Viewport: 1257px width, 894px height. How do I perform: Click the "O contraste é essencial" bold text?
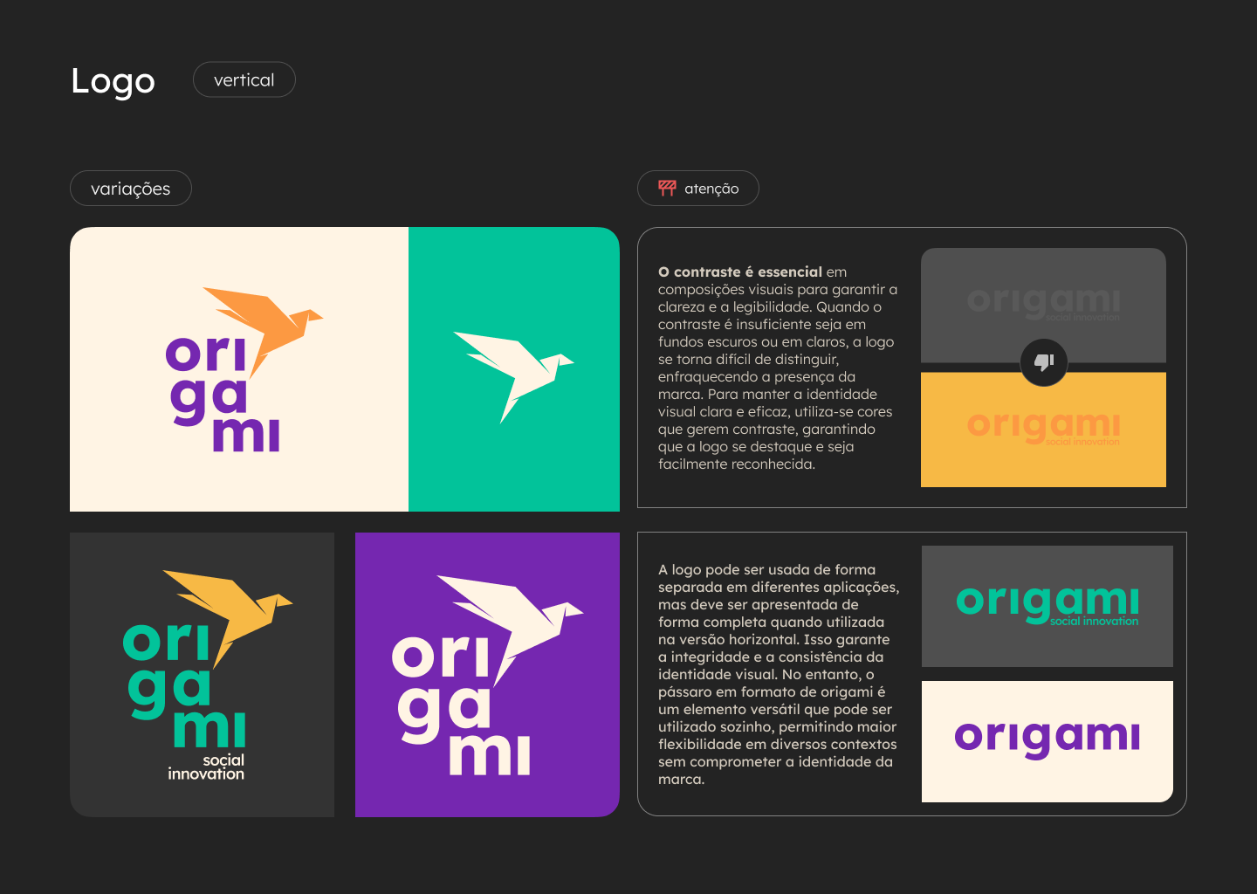point(740,272)
